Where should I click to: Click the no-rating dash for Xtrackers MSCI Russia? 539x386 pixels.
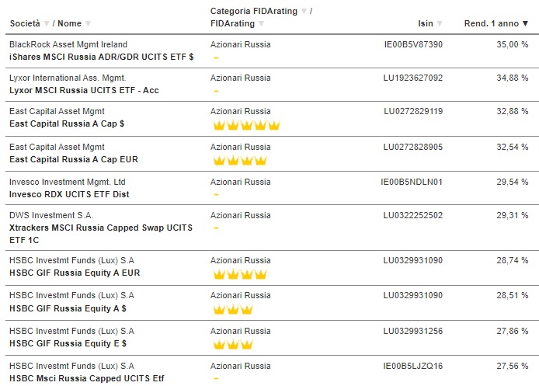pos(216,228)
